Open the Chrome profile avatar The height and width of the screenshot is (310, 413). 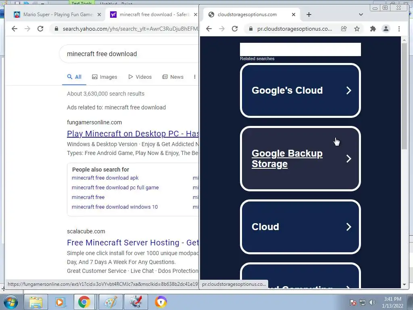pos(386,29)
